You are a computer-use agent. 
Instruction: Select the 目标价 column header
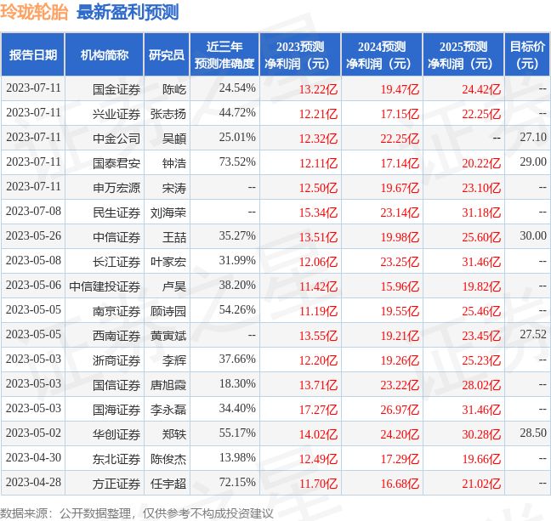[527, 54]
